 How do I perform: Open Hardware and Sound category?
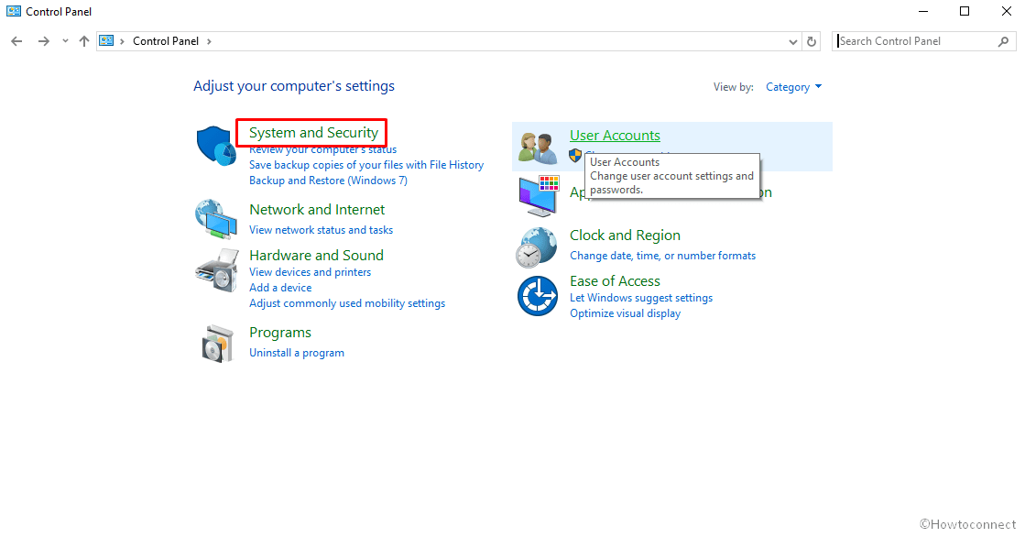[316, 255]
